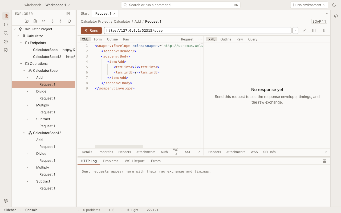
Task: Collapse the Explorer sidebar panel icon
Action: click(x=68, y=14)
